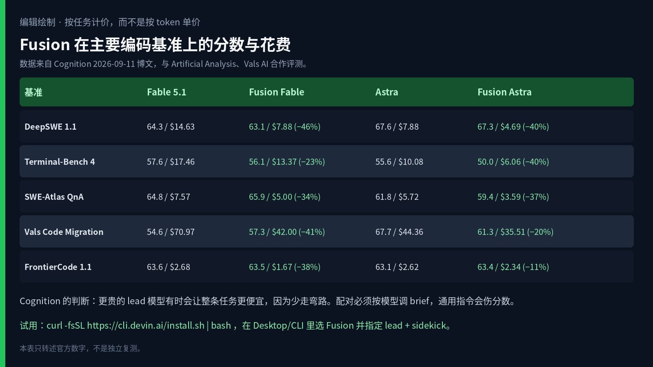Click the cell "64.8 / $7.57"
This screenshot has width=653, height=367.
click(x=169, y=197)
